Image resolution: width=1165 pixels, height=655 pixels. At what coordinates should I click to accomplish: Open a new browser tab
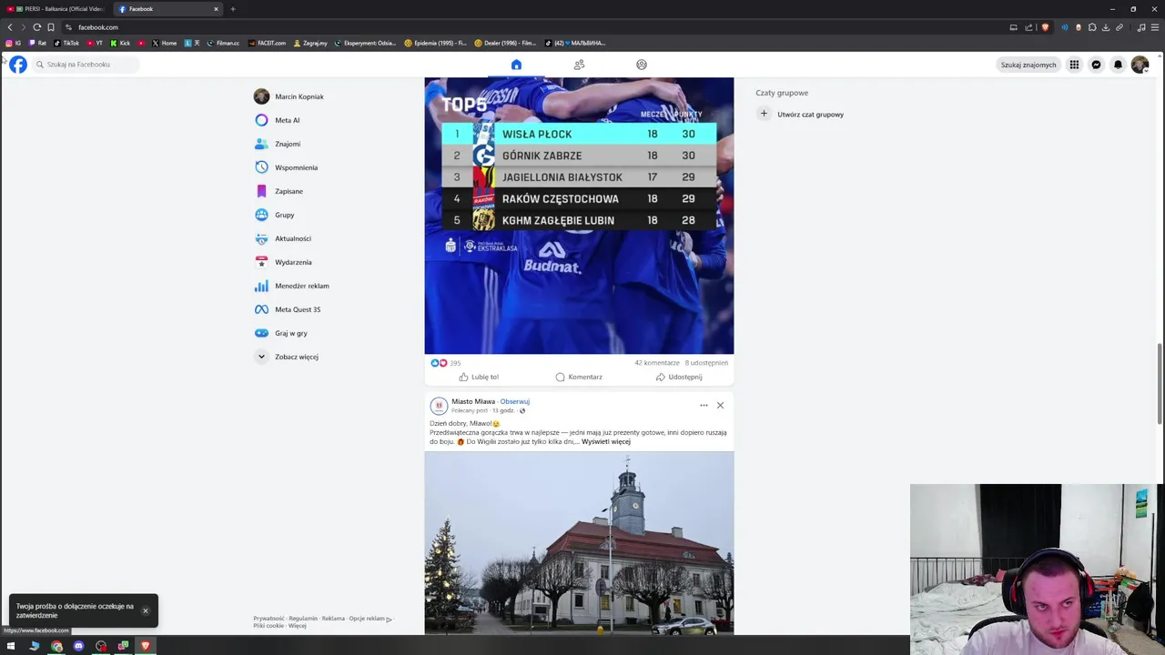[232, 9]
